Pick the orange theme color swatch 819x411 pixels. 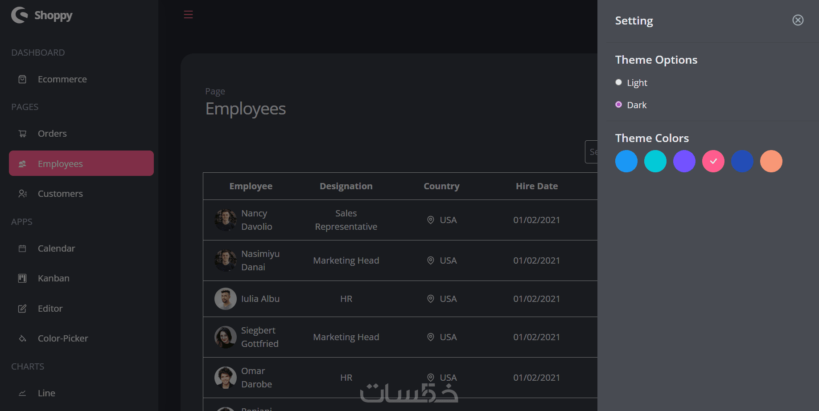pyautogui.click(x=771, y=161)
